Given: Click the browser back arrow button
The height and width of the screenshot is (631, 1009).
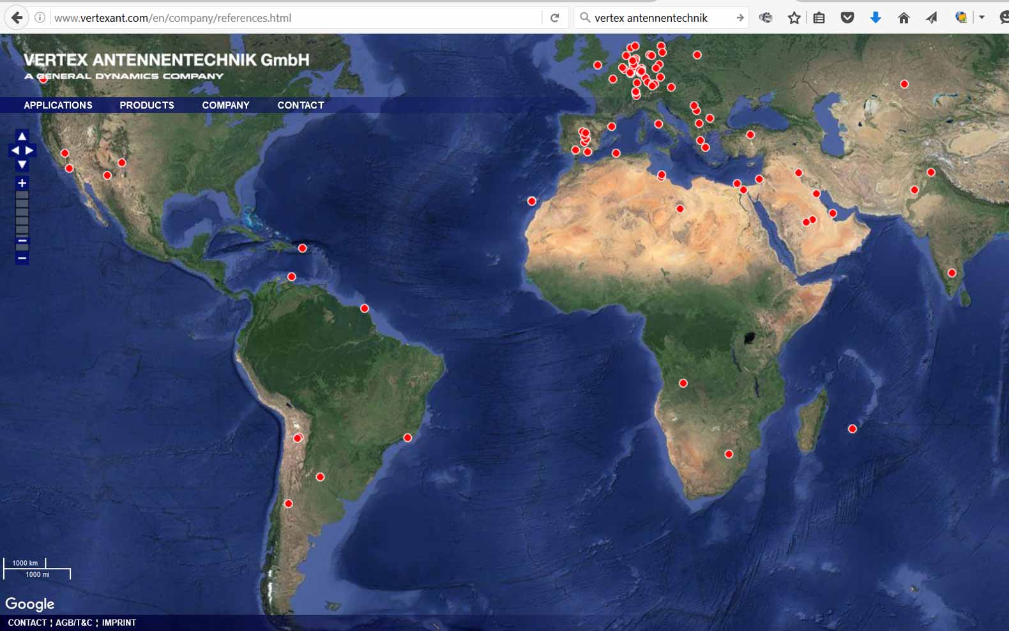Looking at the screenshot, I should pos(17,18).
